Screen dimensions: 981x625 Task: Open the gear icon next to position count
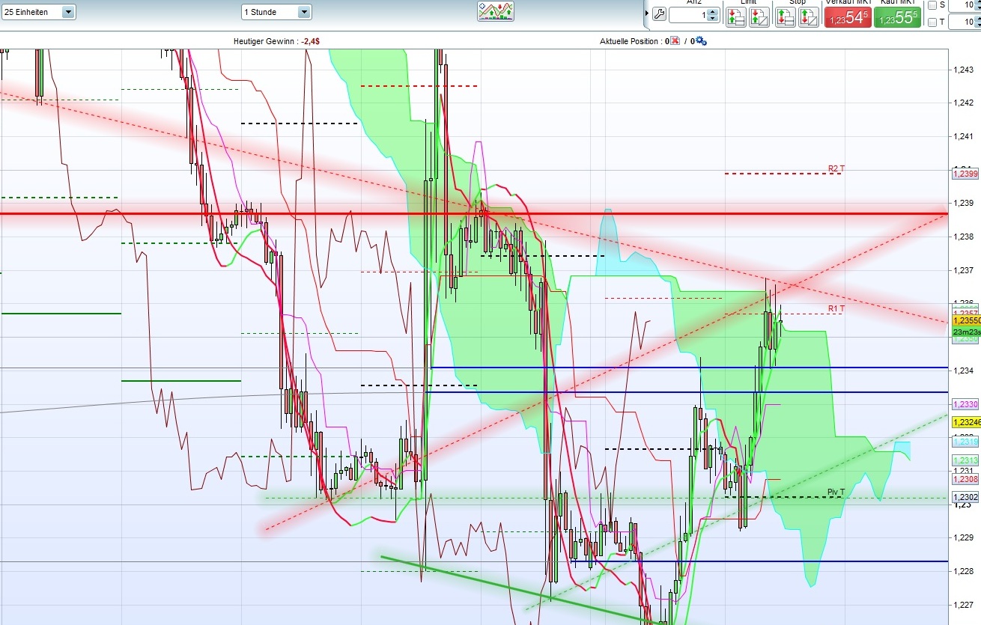(701, 41)
